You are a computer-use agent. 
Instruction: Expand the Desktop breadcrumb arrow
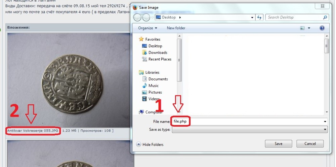180,17
